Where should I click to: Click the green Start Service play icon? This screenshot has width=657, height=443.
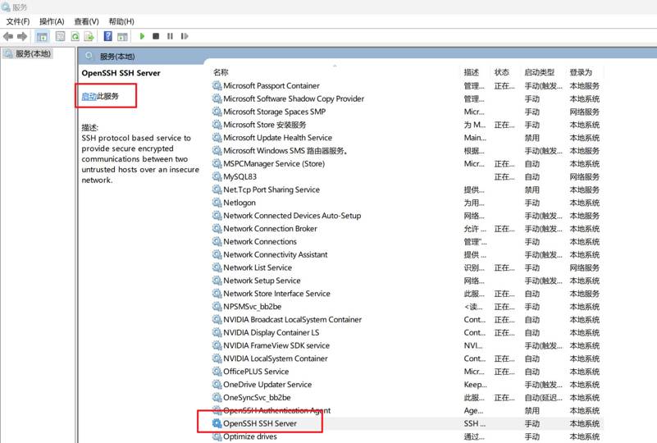(142, 36)
